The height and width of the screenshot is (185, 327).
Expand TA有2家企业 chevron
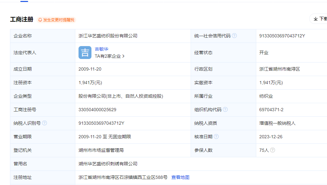coord(123,56)
